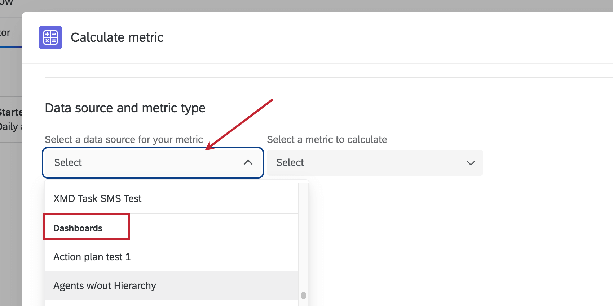Viewport: 613px width, 306px height.
Task: Select the highlighted "Agents w/out Hierarchy" option
Action: (x=105, y=285)
